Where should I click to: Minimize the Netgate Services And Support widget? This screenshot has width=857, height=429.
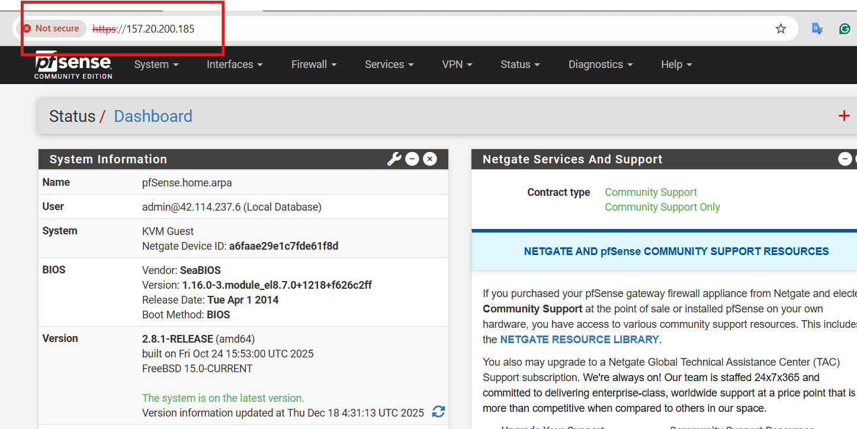point(845,159)
